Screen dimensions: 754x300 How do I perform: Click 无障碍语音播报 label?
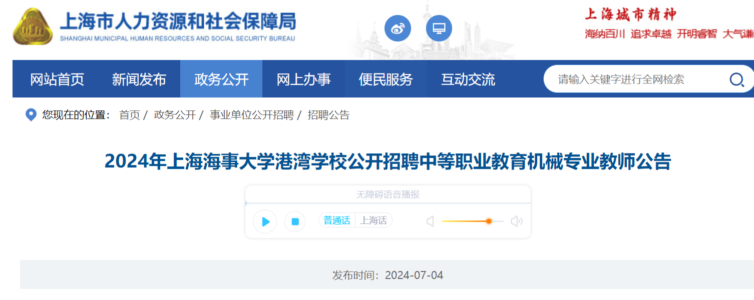[x=388, y=194]
